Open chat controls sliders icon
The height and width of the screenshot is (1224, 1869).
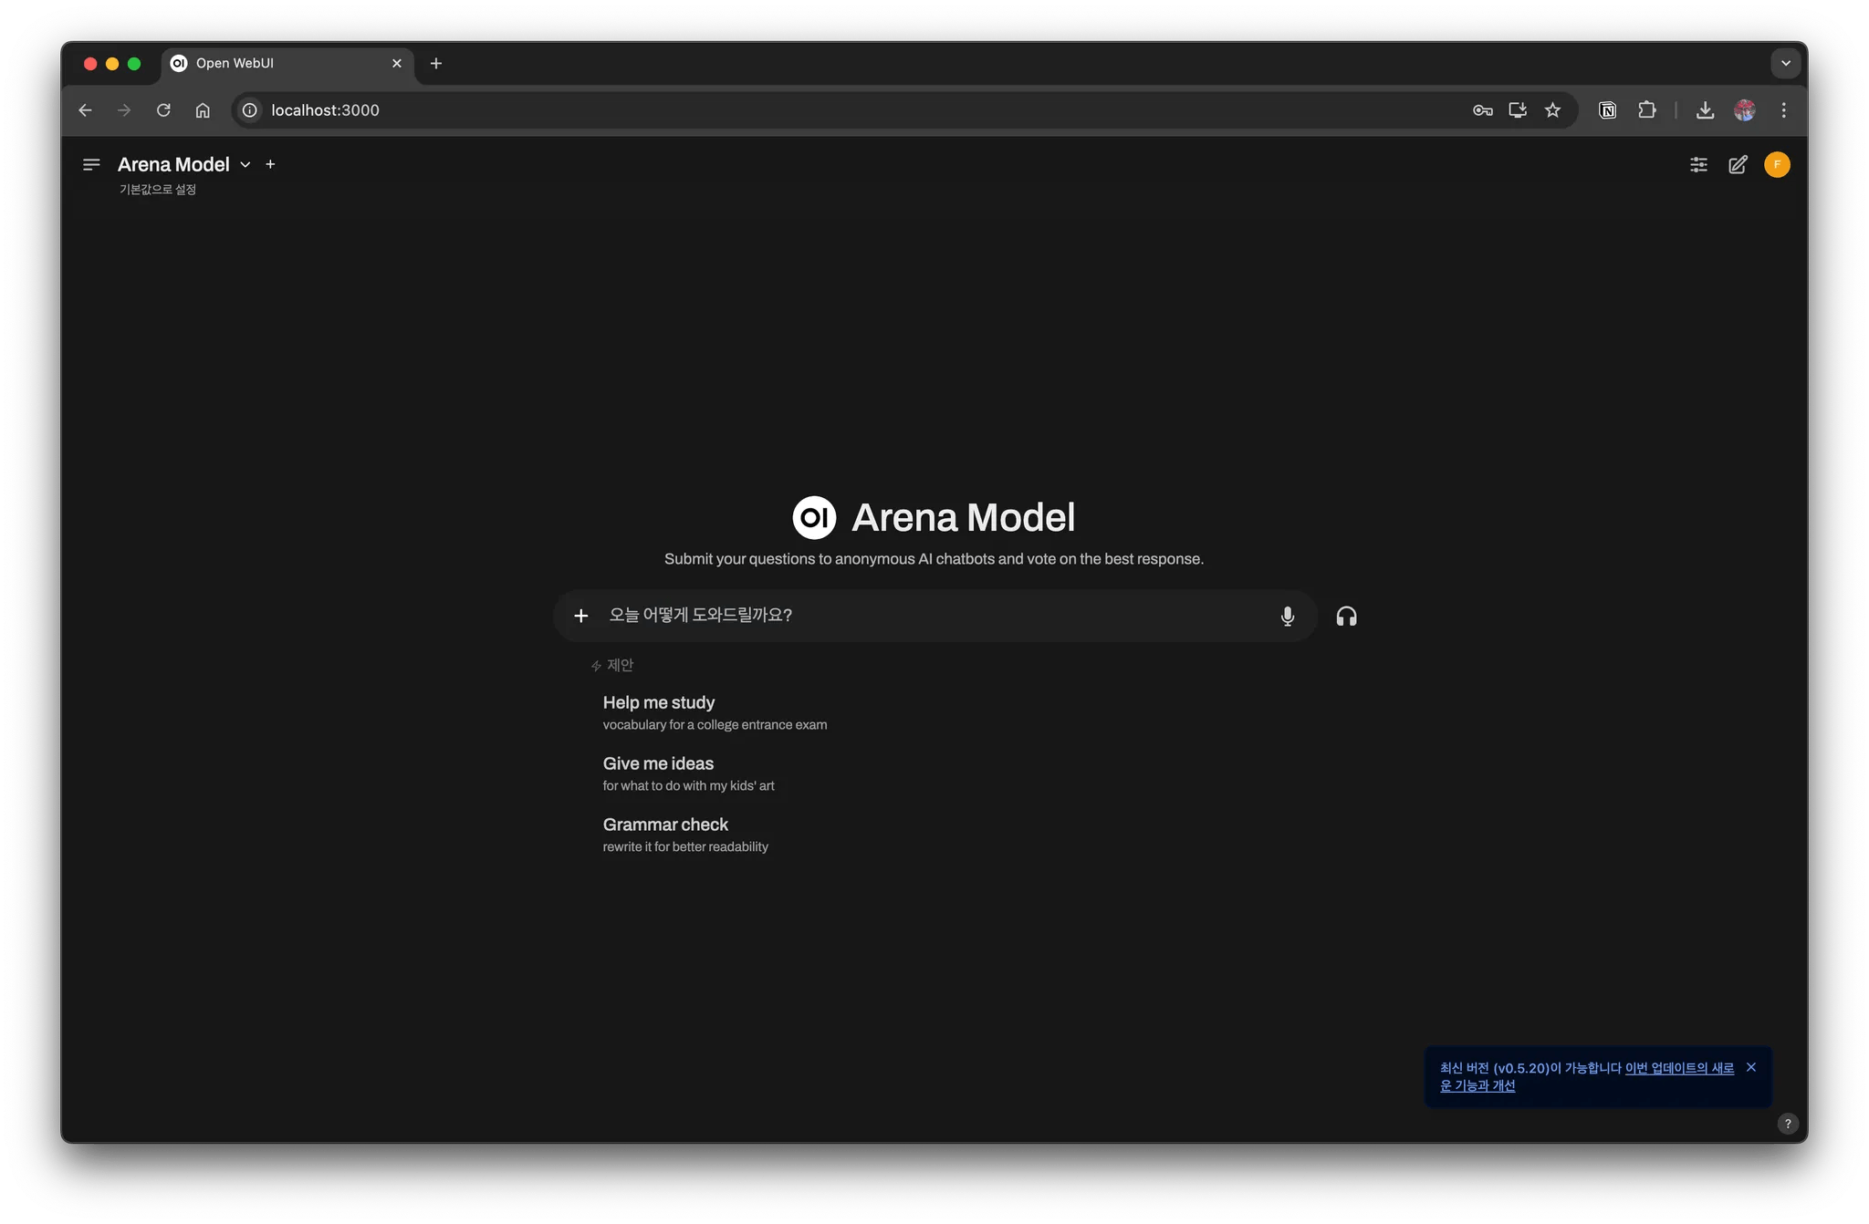pyautogui.click(x=1697, y=164)
